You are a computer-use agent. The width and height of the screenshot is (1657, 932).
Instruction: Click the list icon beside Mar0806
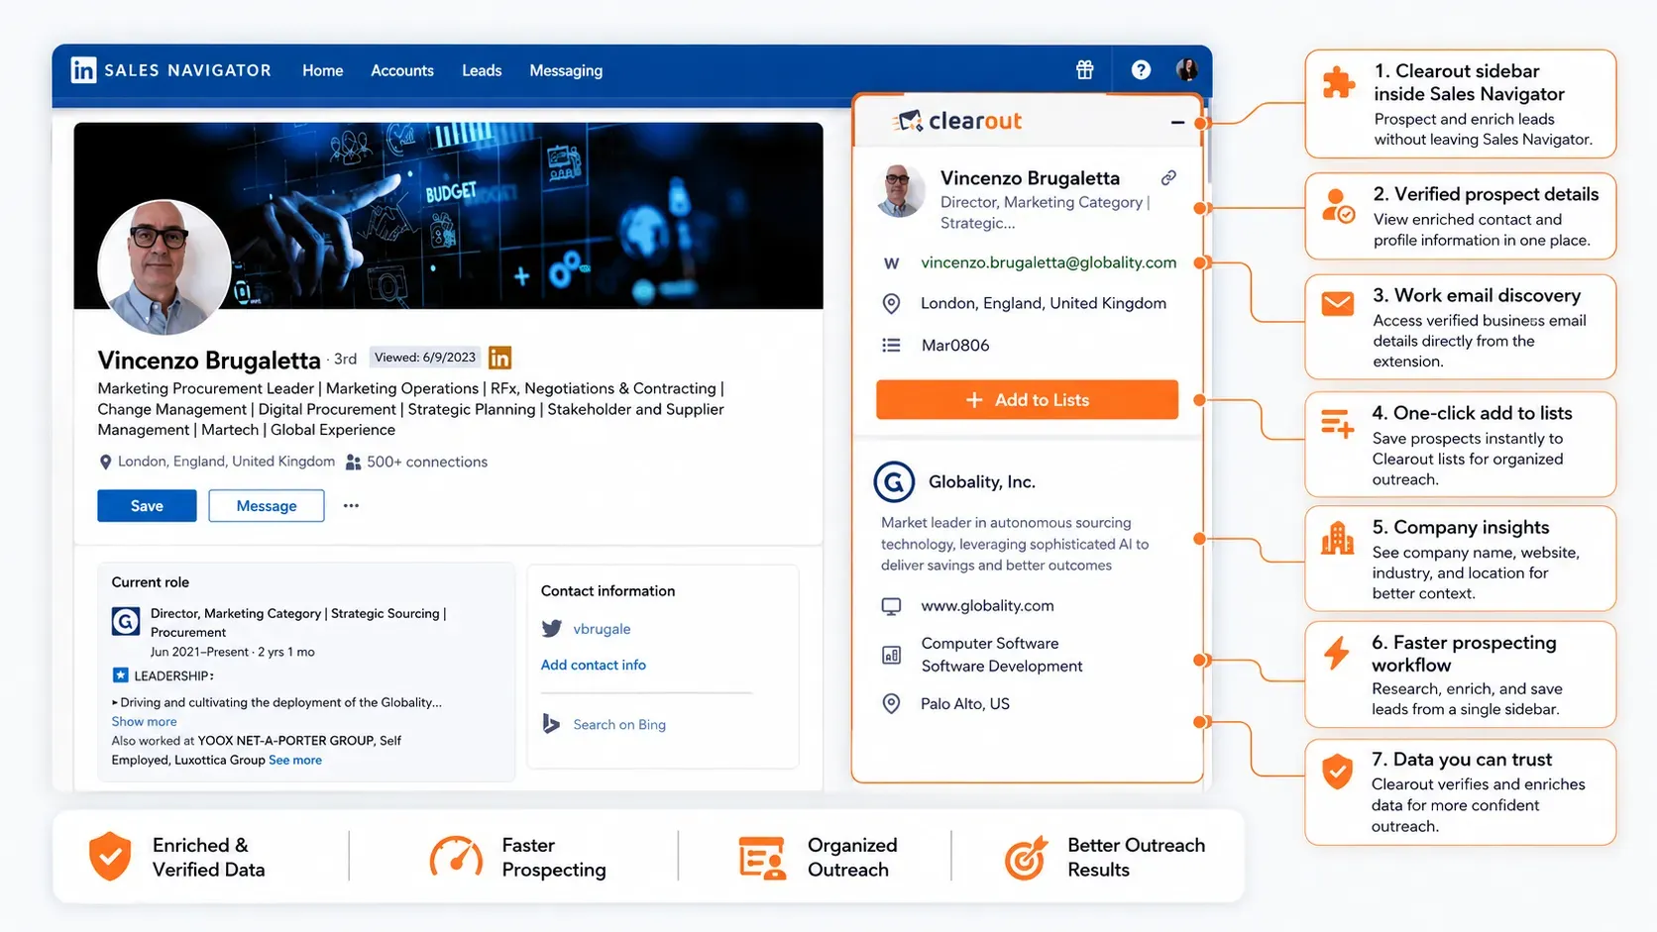point(891,346)
